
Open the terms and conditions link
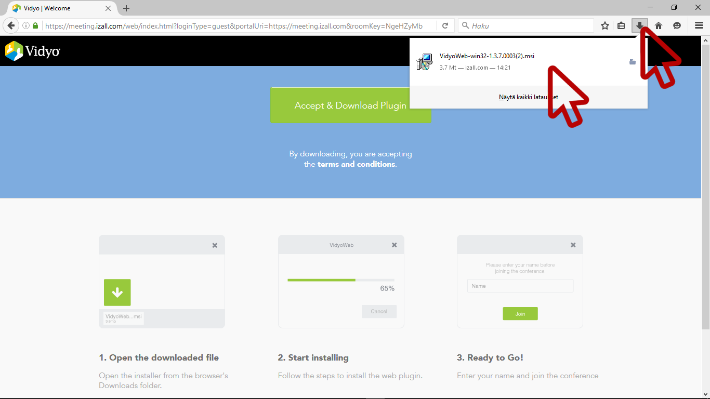point(356,164)
